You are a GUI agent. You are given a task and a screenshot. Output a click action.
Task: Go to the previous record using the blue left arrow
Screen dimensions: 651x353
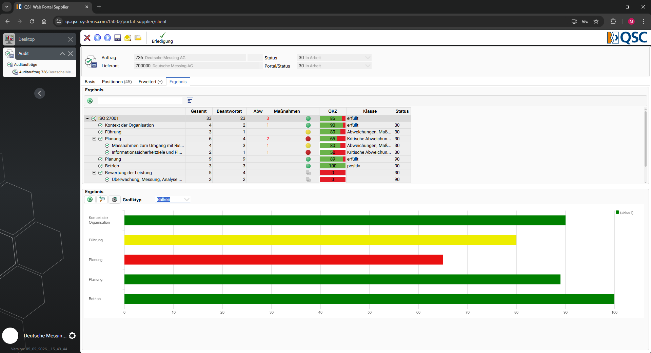(97, 38)
